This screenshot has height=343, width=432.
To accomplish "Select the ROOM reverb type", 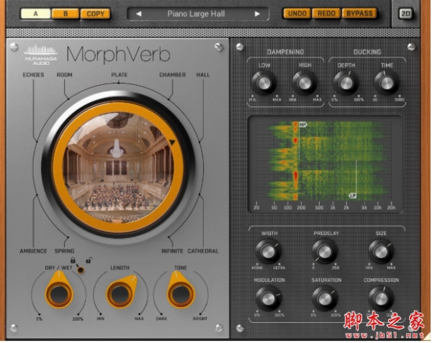I will (x=65, y=75).
